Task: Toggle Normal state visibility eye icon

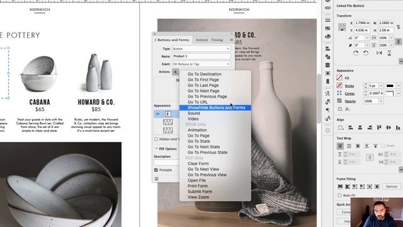Action: [158, 113]
